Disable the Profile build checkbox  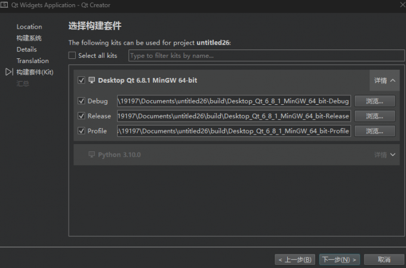(x=82, y=131)
